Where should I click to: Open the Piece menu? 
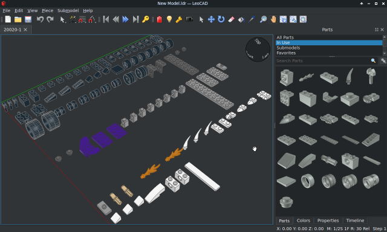point(47,11)
